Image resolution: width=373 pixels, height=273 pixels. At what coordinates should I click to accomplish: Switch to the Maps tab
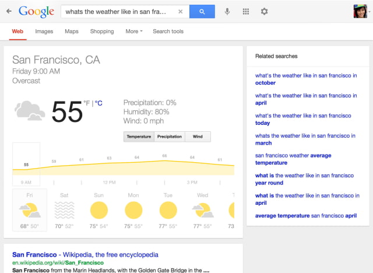click(x=72, y=32)
